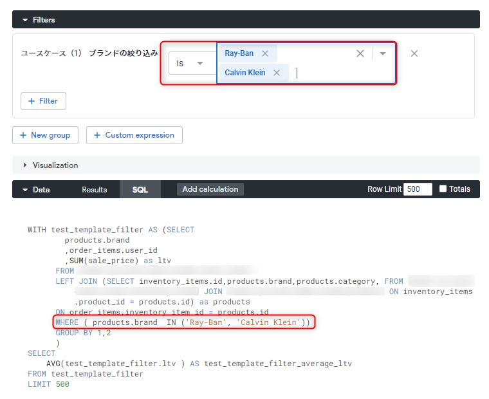
Task: Open the brand value suggestions dropdown
Action: point(383,53)
